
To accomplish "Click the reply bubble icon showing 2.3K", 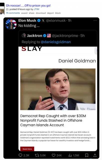I will (20, 155).
